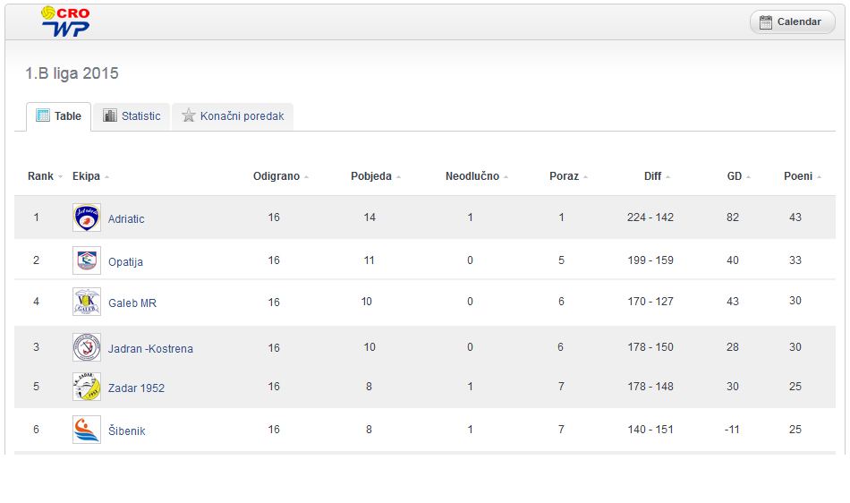Image resolution: width=850 pixels, height=503 pixels.
Task: Open the Opatija team link
Action: (x=125, y=262)
